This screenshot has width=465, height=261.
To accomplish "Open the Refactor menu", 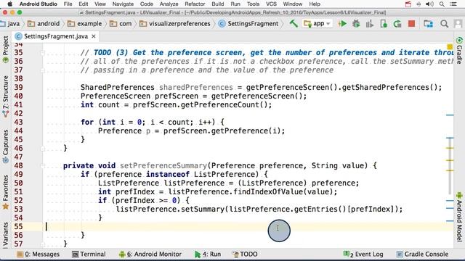I will click(195, 4).
